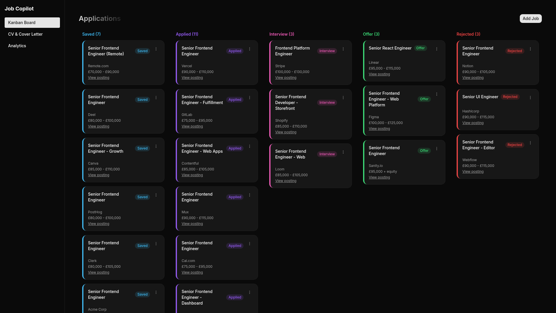Open kebab menu on Contentful card
This screenshot has height=313, width=556.
point(250,146)
